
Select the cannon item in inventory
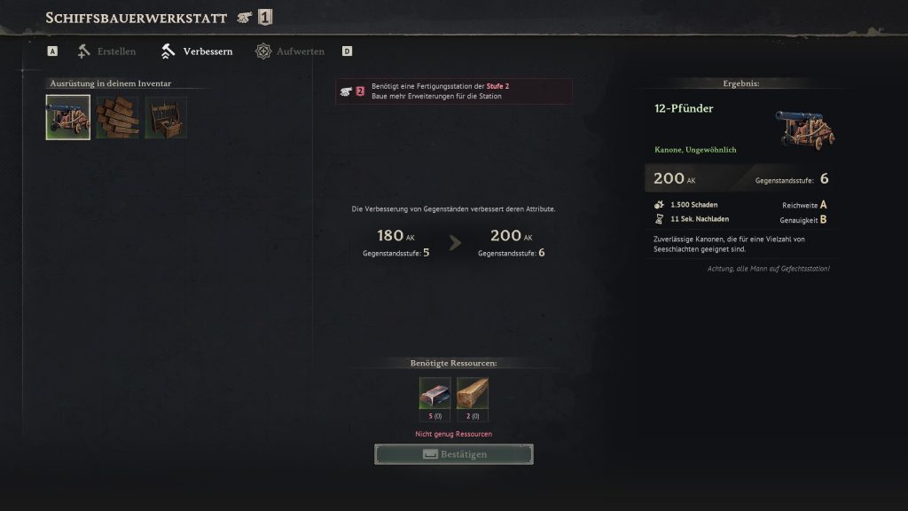[68, 117]
